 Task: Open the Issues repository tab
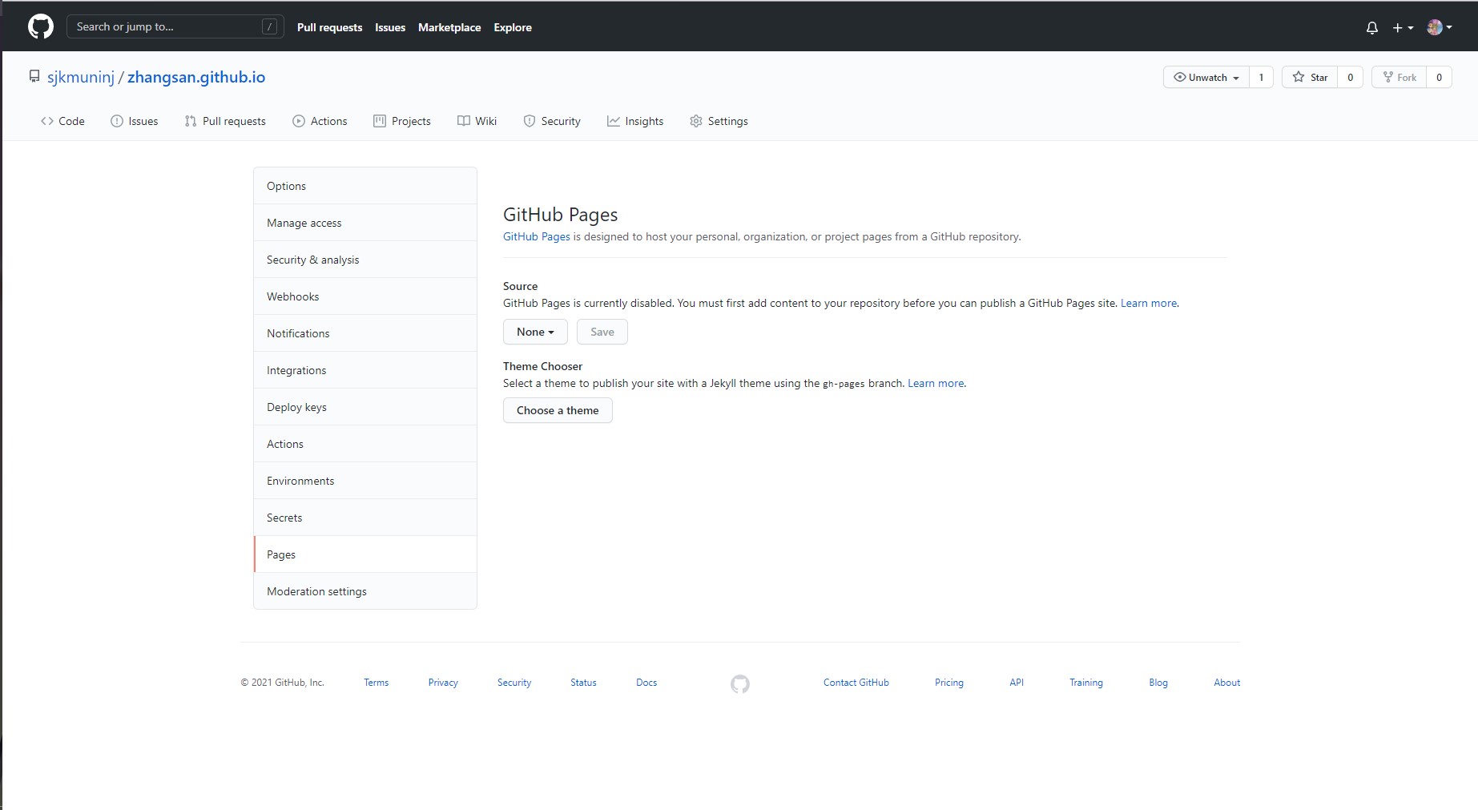click(x=135, y=121)
